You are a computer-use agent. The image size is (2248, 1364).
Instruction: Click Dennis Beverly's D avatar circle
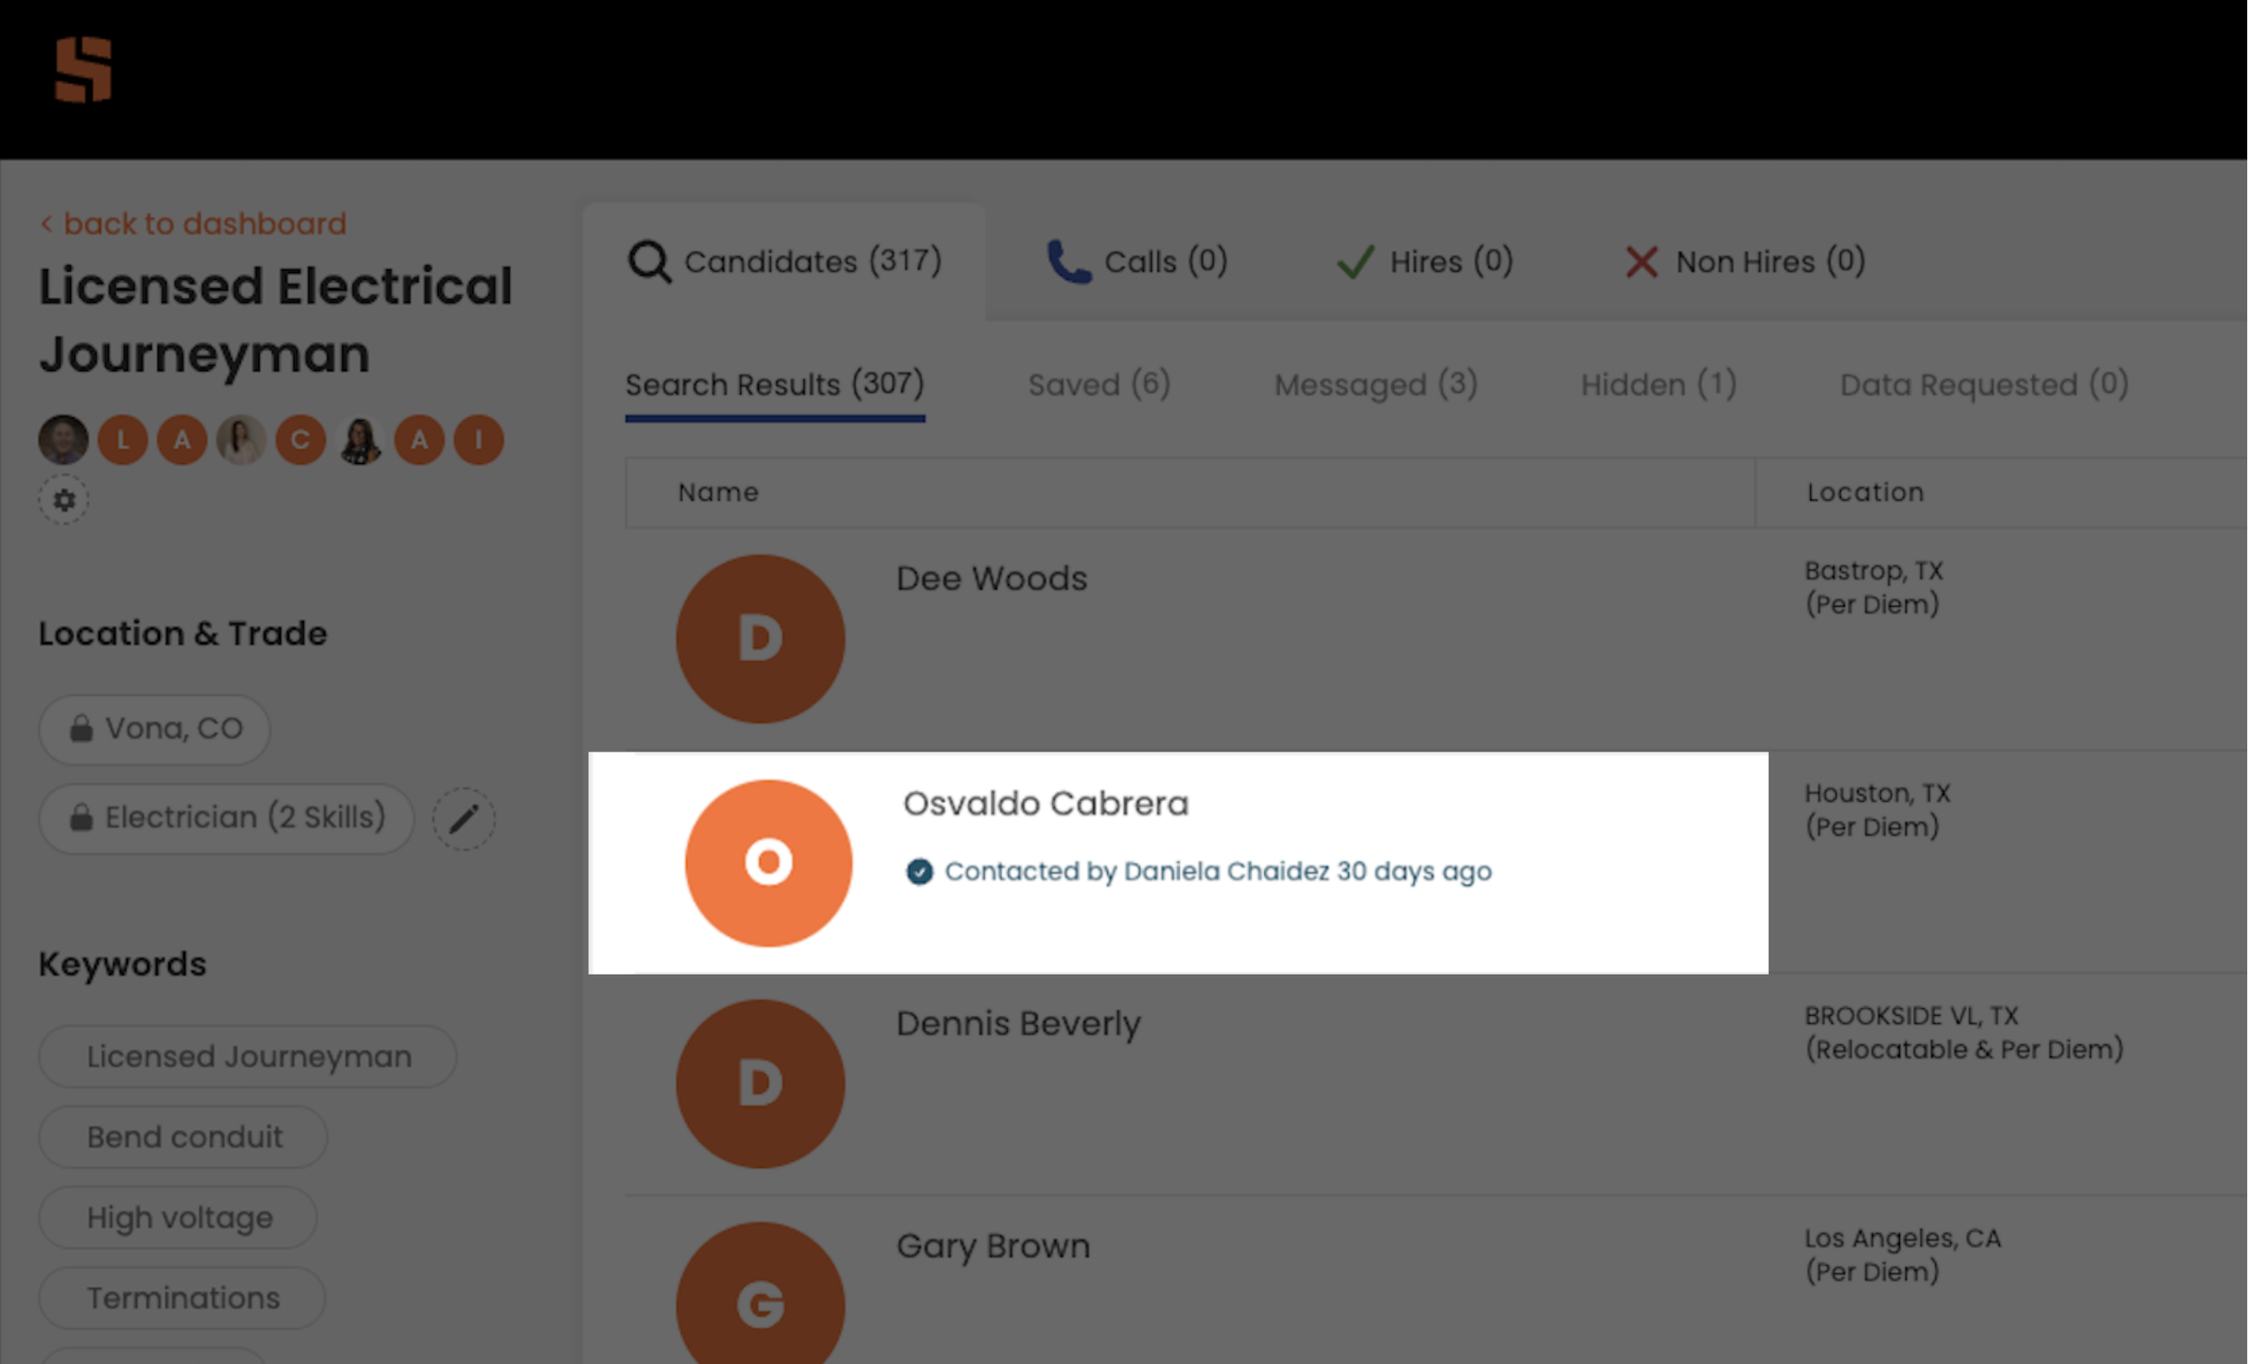760,1083
